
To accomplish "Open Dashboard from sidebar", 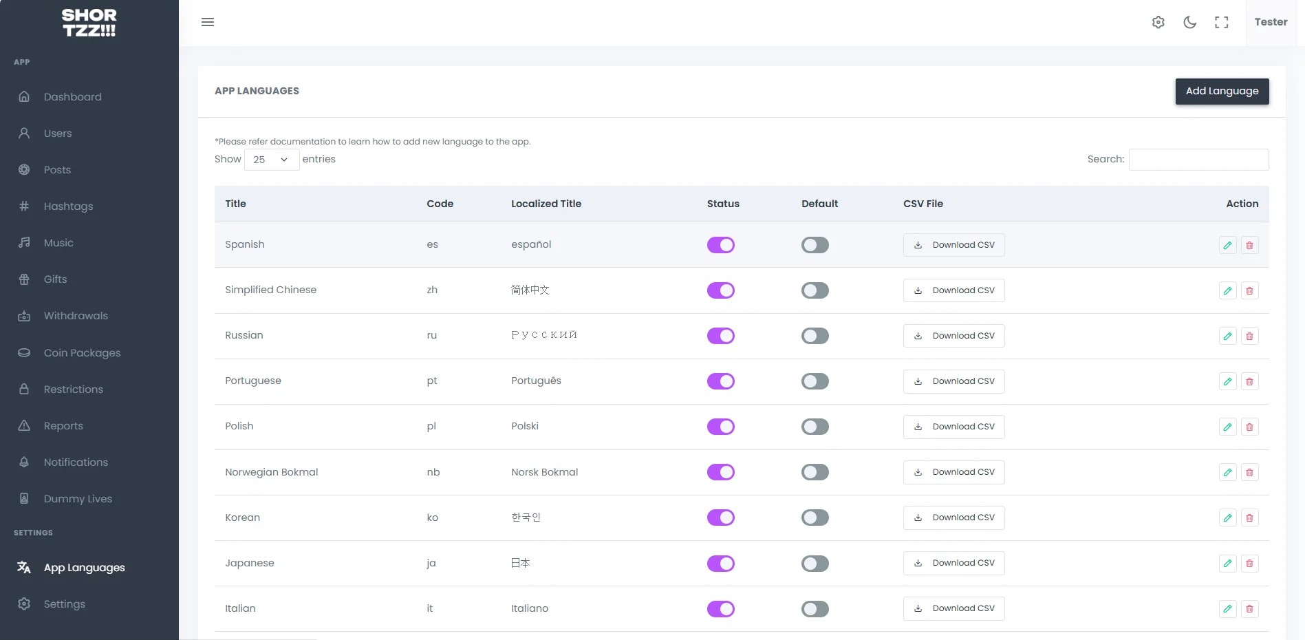I will click(x=72, y=97).
